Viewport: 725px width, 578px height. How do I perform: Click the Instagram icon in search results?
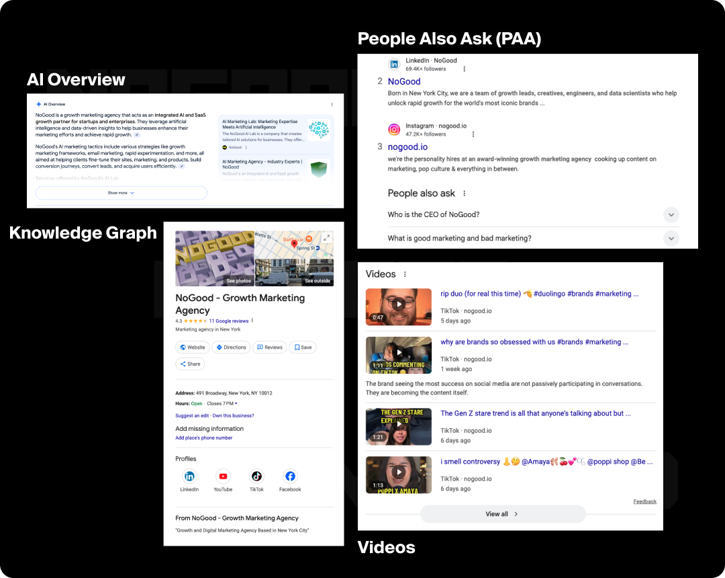394,130
